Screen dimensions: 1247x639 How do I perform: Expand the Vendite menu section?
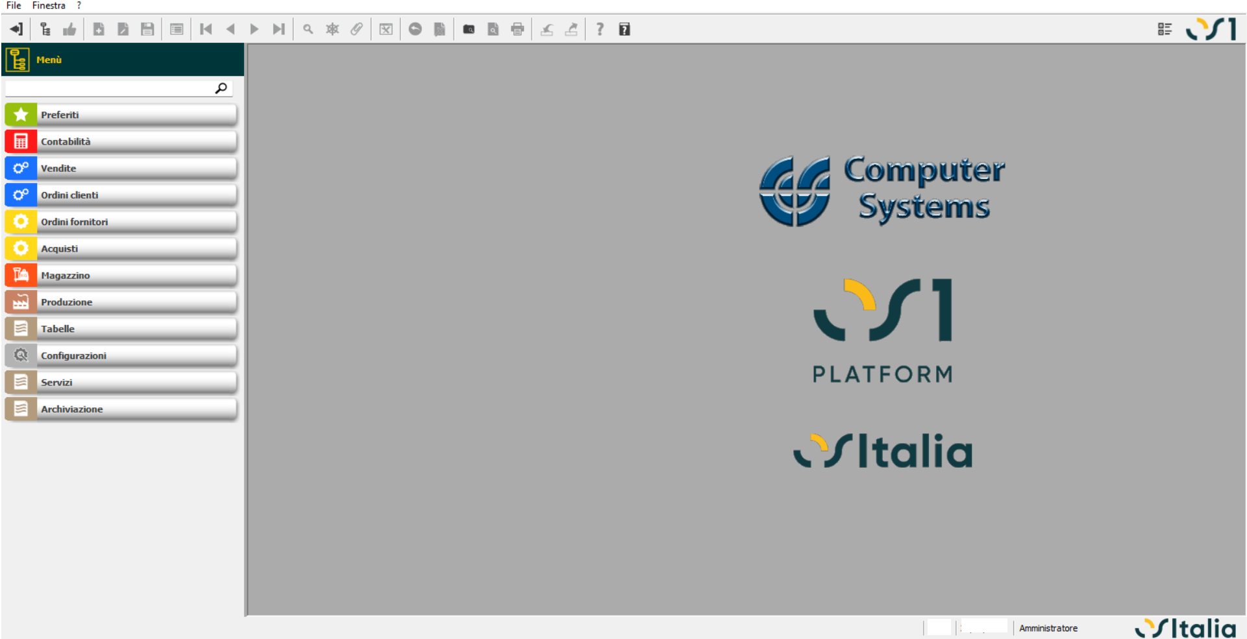[x=121, y=168]
